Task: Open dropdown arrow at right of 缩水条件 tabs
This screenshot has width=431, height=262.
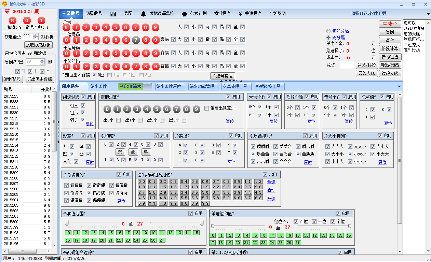Action: point(399,87)
